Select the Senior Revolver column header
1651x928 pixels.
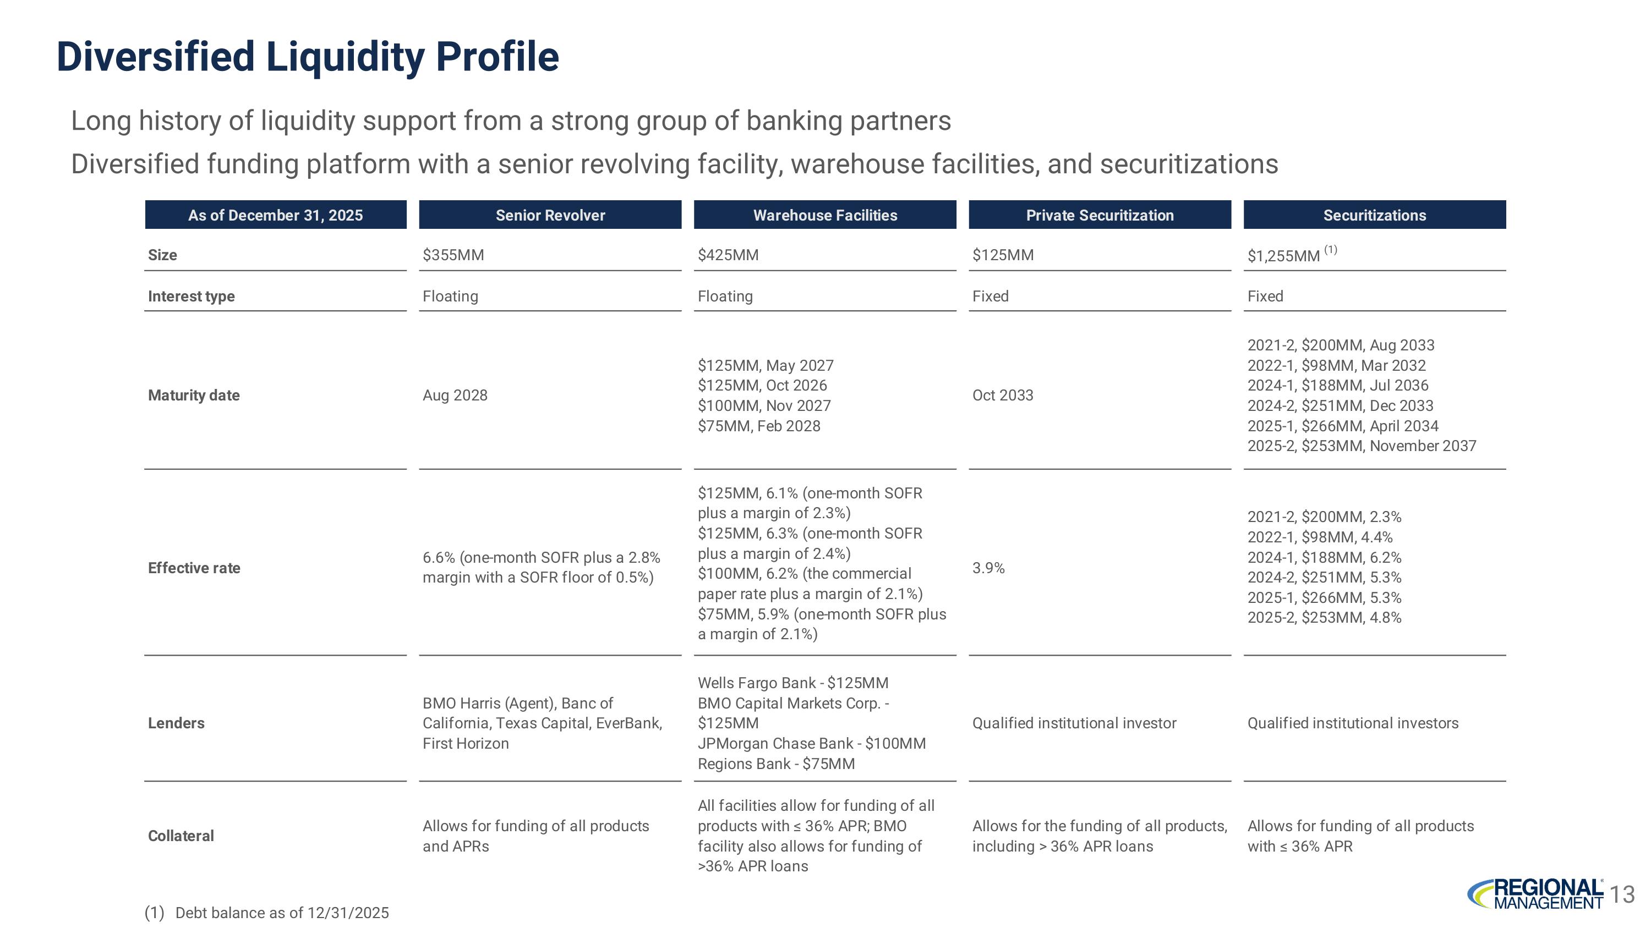click(x=550, y=215)
